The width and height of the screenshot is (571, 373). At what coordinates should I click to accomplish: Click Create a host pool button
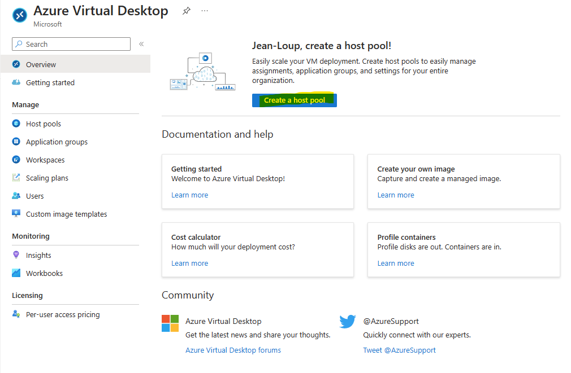(x=294, y=100)
